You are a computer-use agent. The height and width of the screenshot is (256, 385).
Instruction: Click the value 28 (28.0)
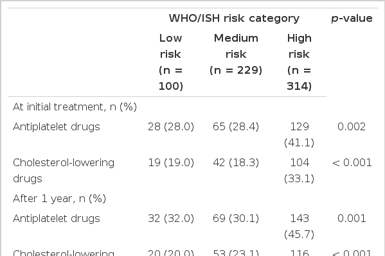click(x=171, y=127)
